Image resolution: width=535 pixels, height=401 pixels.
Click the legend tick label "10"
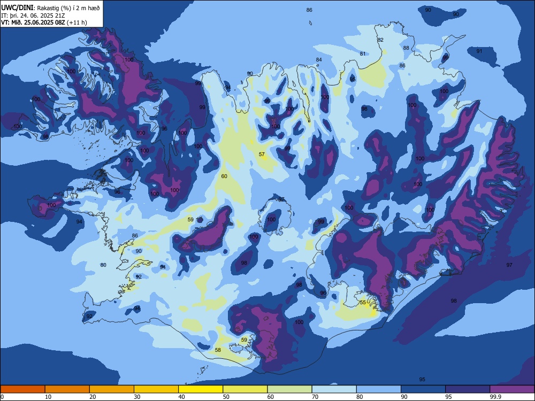[48, 397]
